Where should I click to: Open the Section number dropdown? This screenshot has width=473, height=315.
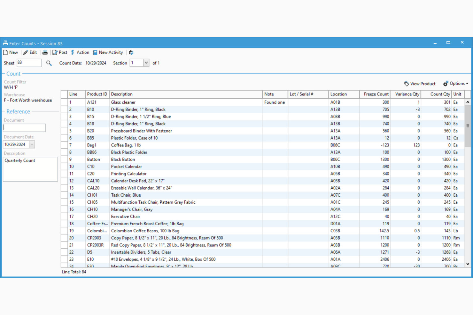pyautogui.click(x=146, y=63)
